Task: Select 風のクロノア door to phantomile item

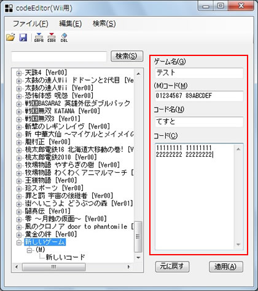Action: [79, 226]
